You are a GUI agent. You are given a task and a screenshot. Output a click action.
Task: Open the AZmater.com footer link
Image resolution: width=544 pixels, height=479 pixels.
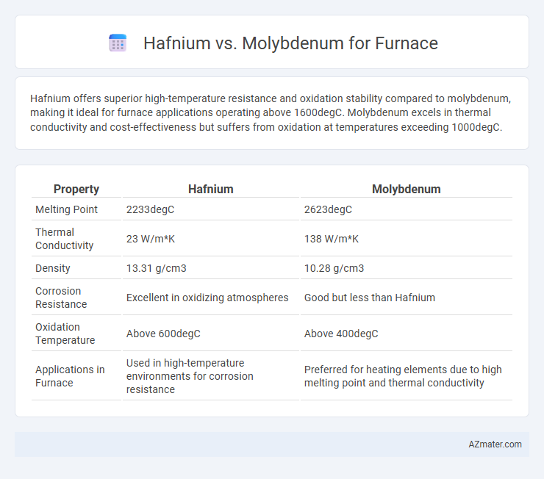point(495,444)
